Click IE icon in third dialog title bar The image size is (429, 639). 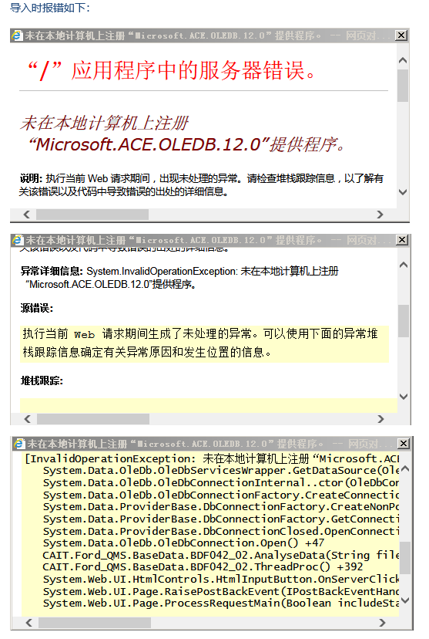(x=19, y=444)
